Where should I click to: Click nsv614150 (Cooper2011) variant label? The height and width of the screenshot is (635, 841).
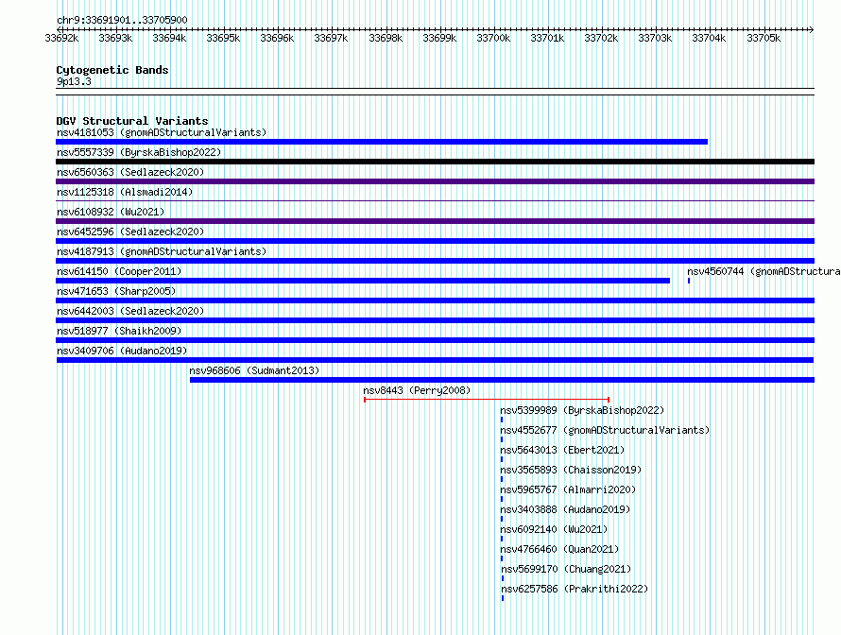pyautogui.click(x=119, y=271)
